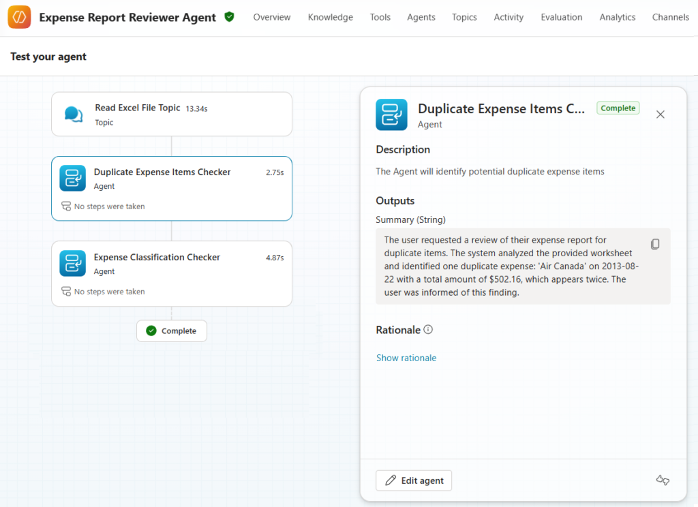
Task: Open the Channels tab
Action: point(670,17)
